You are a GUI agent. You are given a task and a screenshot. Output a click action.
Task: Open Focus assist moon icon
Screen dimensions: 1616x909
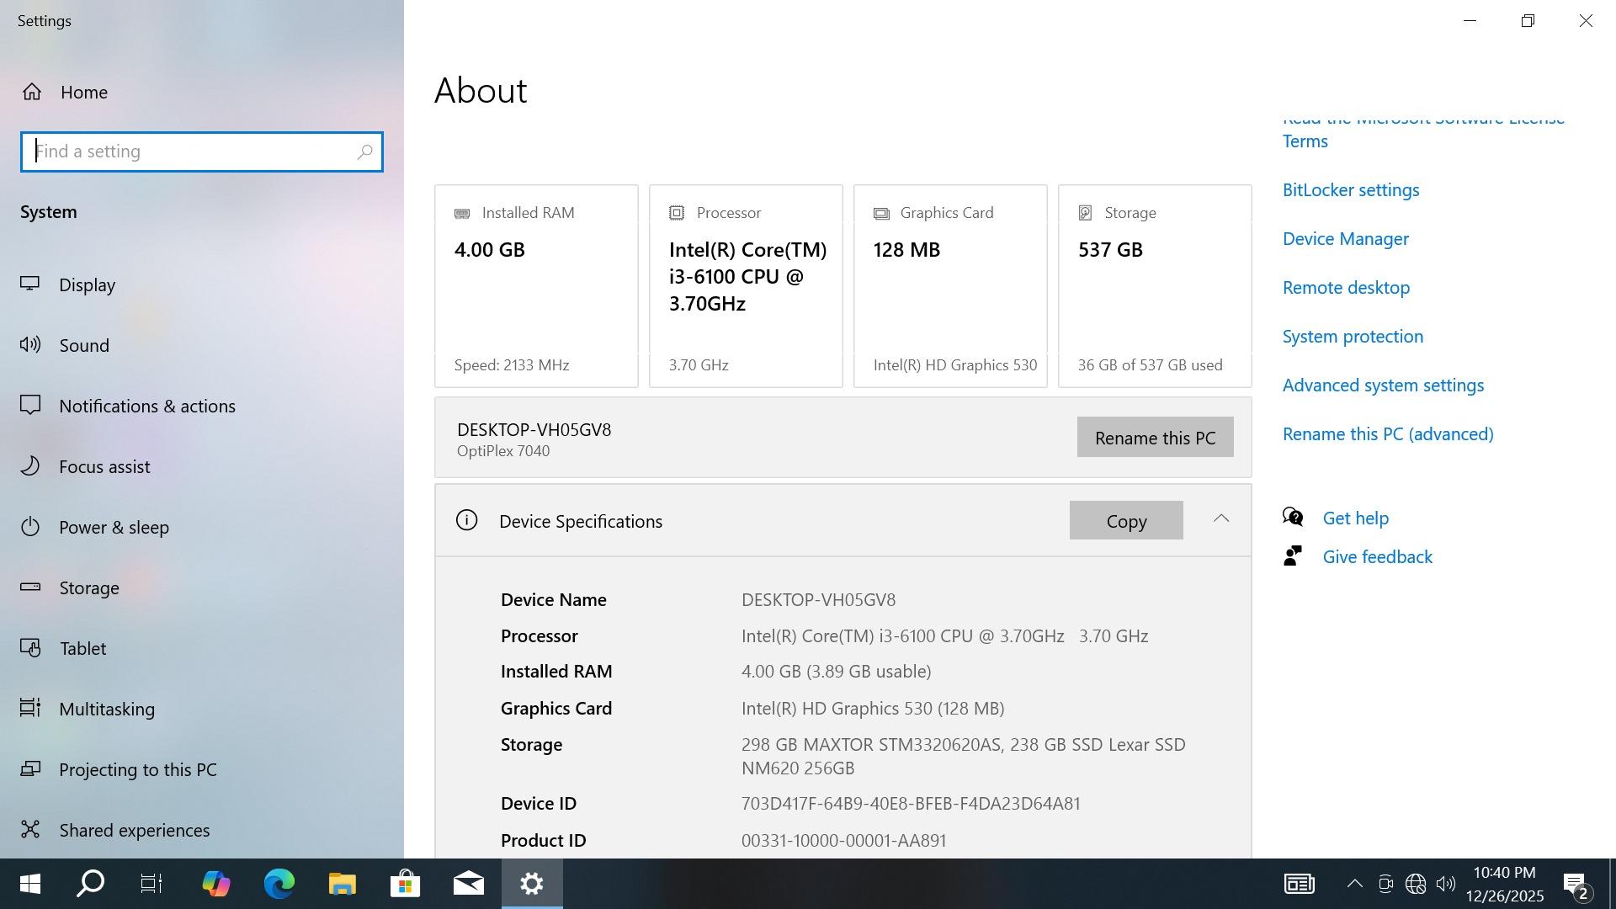coord(30,465)
